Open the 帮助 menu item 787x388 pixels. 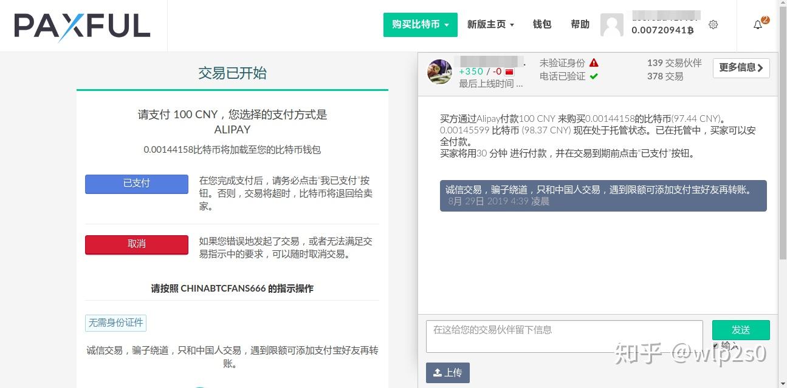(580, 24)
